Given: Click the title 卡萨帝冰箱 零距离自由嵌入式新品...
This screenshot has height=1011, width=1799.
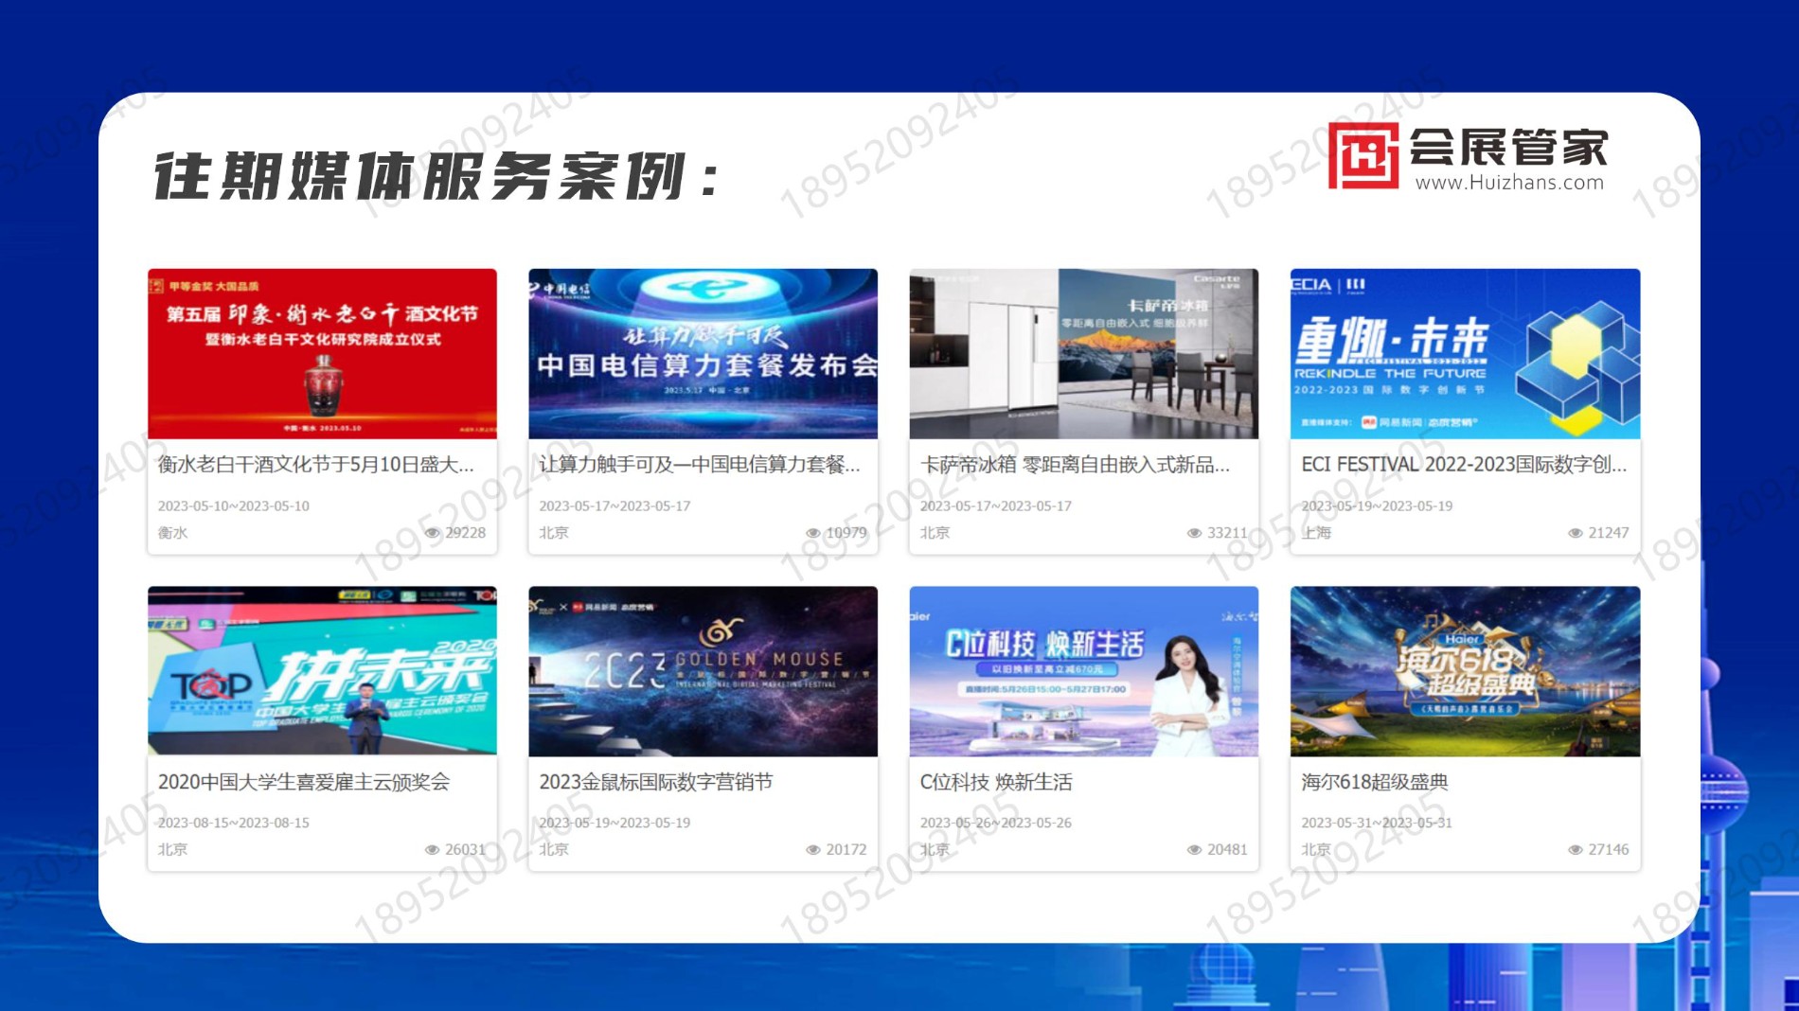Looking at the screenshot, I should (1075, 465).
